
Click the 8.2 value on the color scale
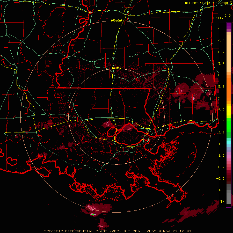(x=221, y=52)
